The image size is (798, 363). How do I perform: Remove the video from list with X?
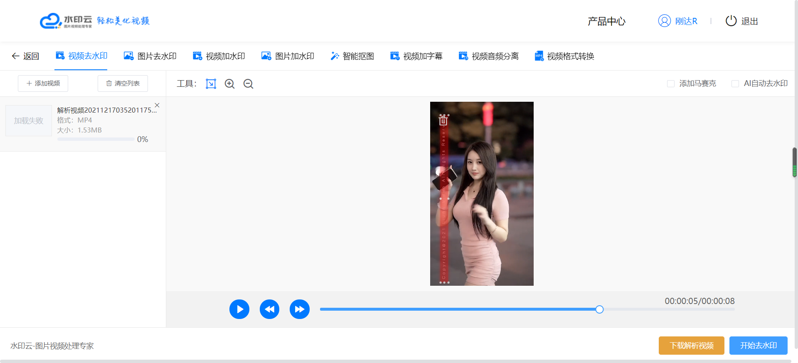click(157, 105)
